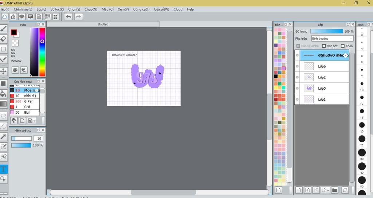Select the Gradient tool
This screenshot has height=198, width=373.
(3, 104)
